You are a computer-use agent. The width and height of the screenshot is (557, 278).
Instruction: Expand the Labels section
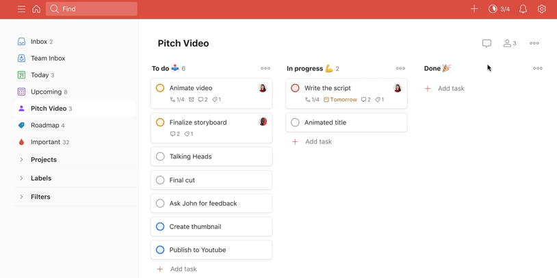tap(21, 178)
